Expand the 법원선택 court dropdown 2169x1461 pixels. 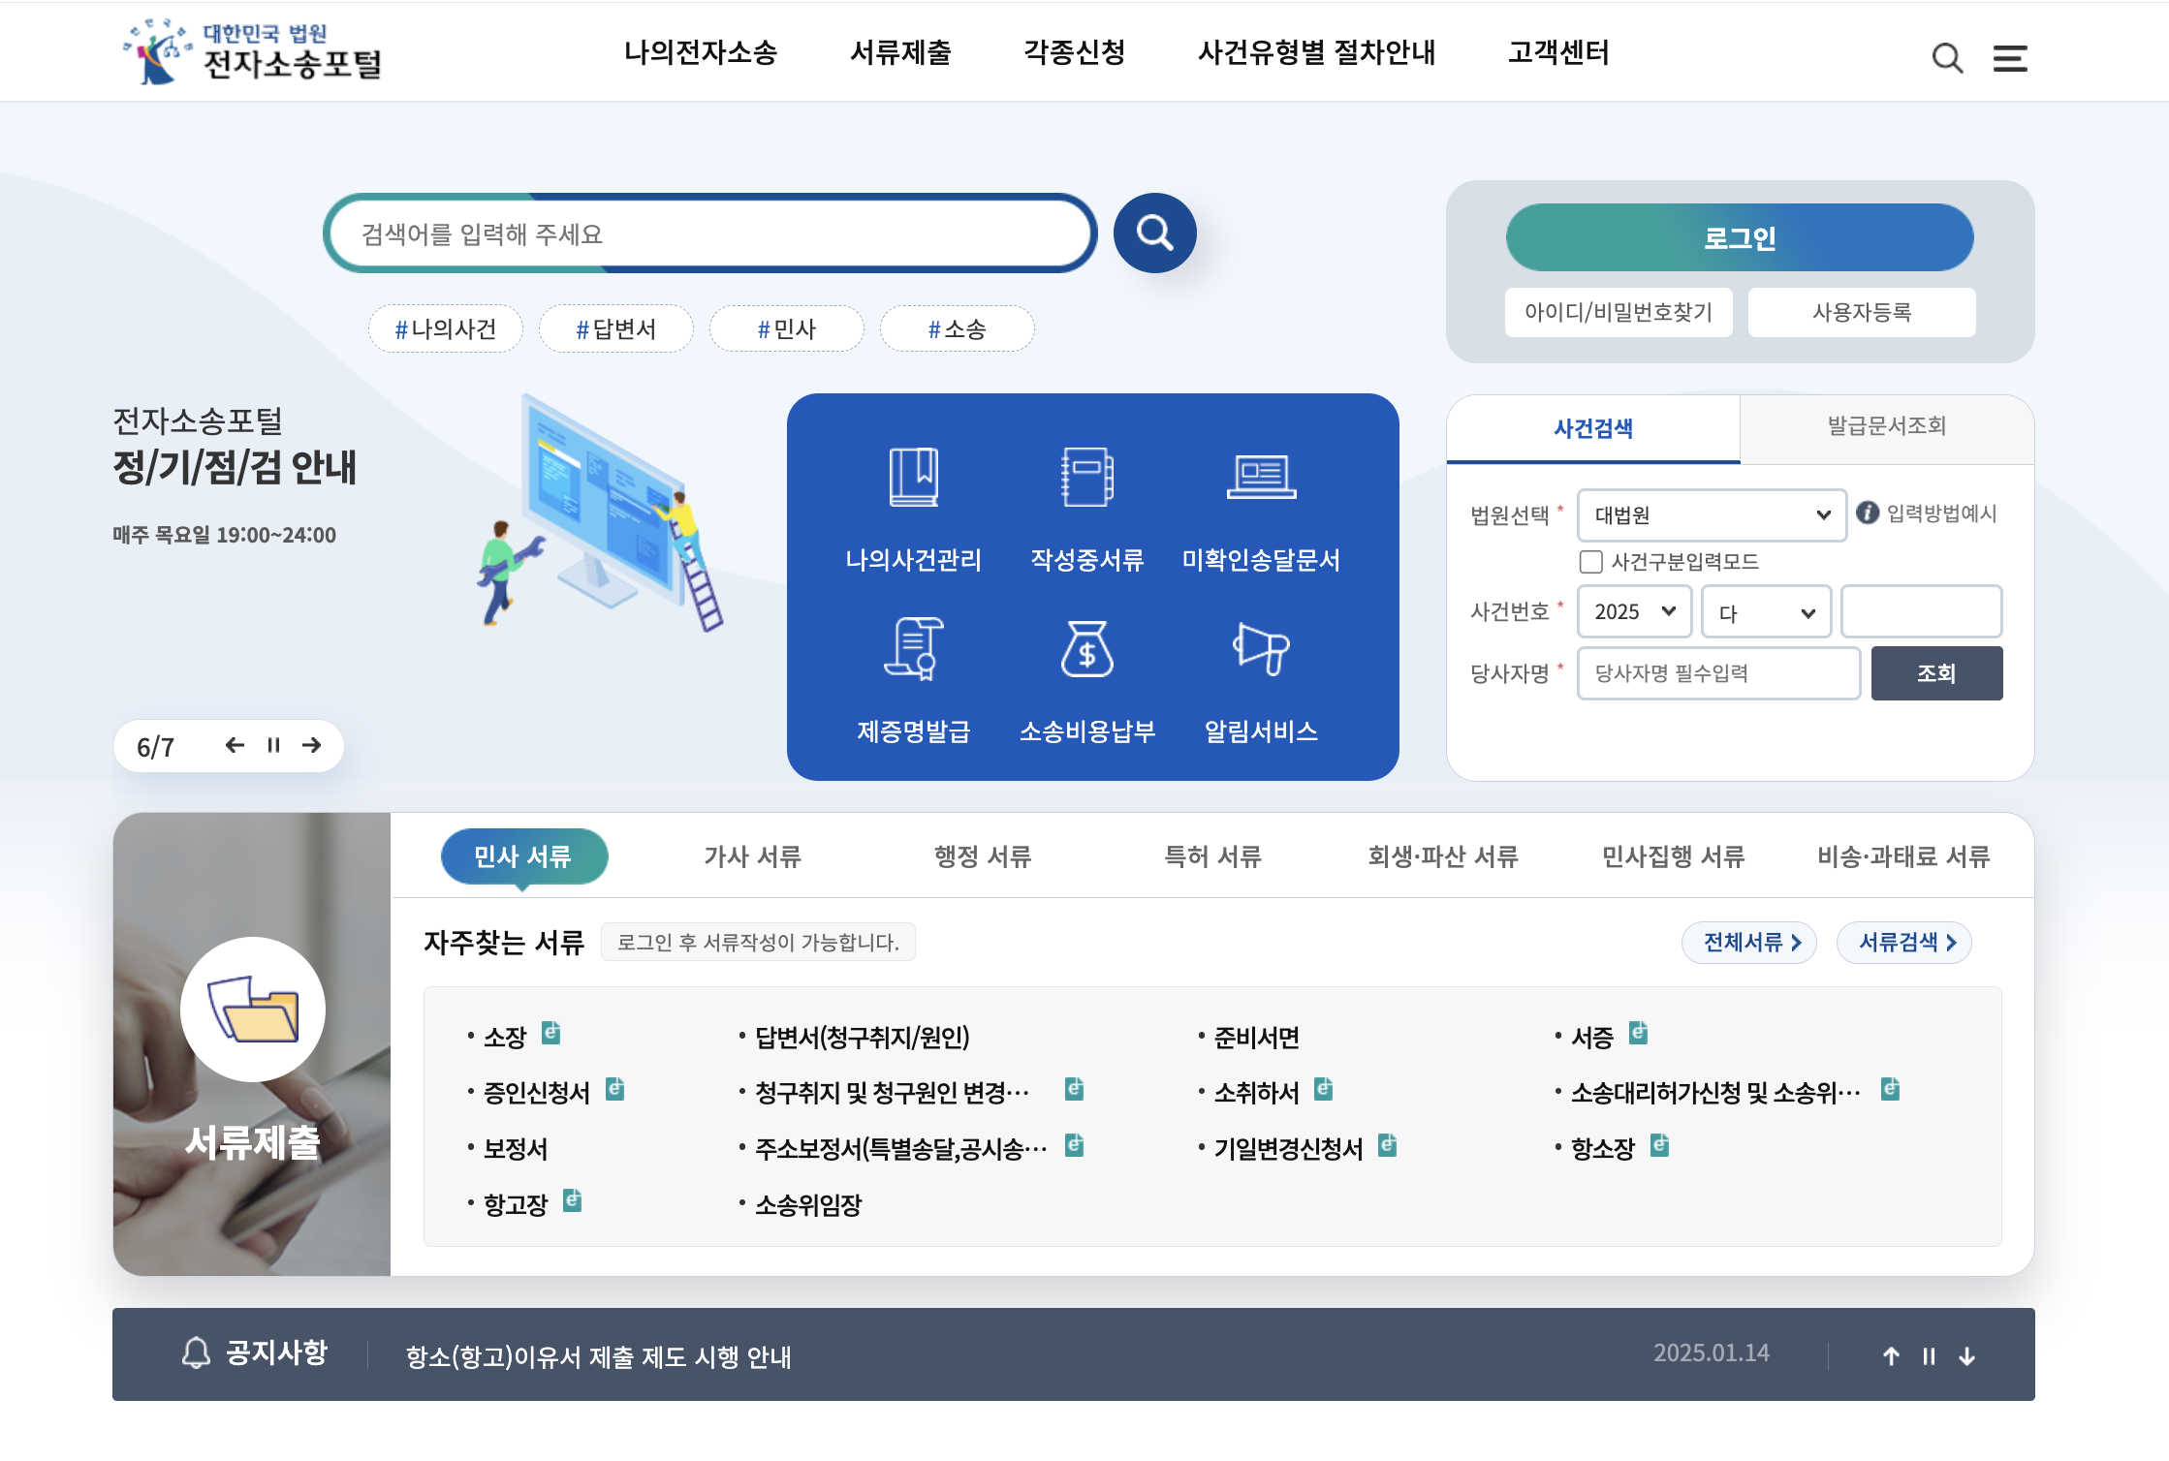pos(1712,515)
